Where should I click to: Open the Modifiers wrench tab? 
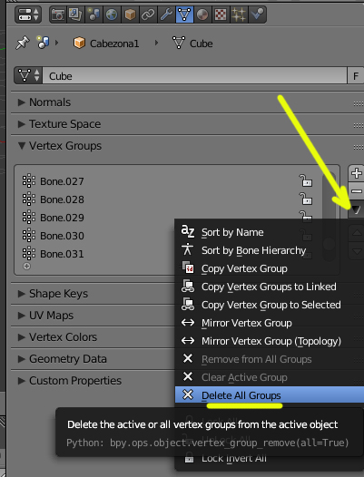point(166,15)
